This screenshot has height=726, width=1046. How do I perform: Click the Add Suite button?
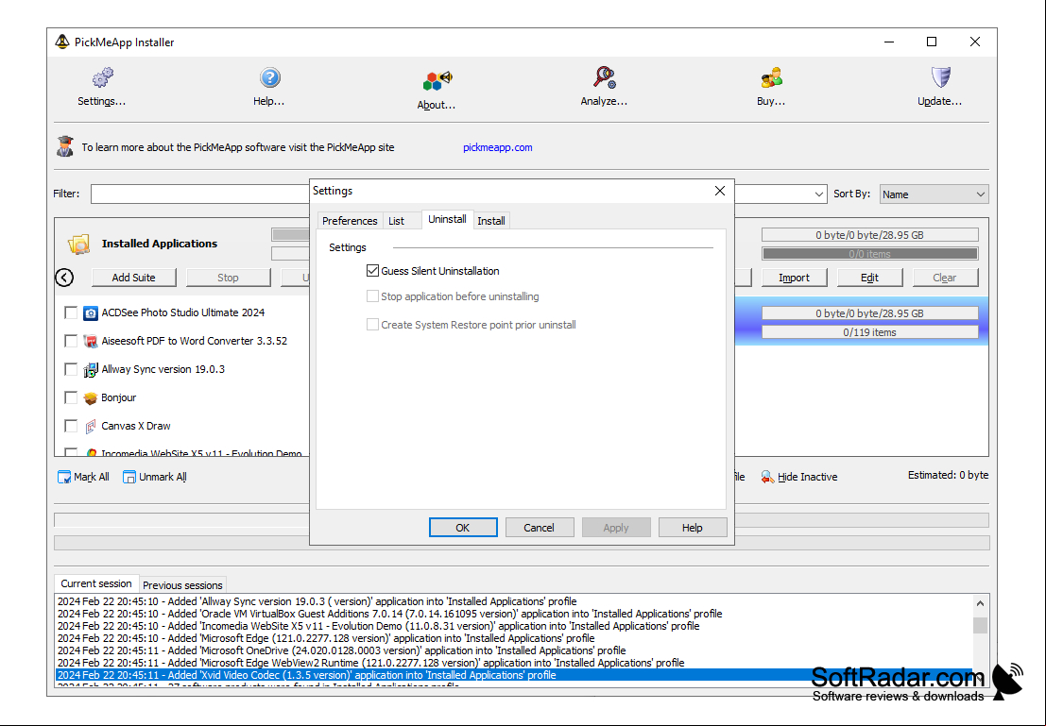click(x=134, y=278)
